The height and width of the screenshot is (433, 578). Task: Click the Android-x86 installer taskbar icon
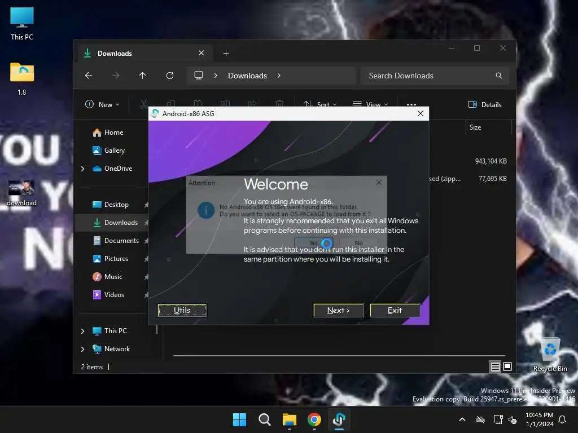339,419
